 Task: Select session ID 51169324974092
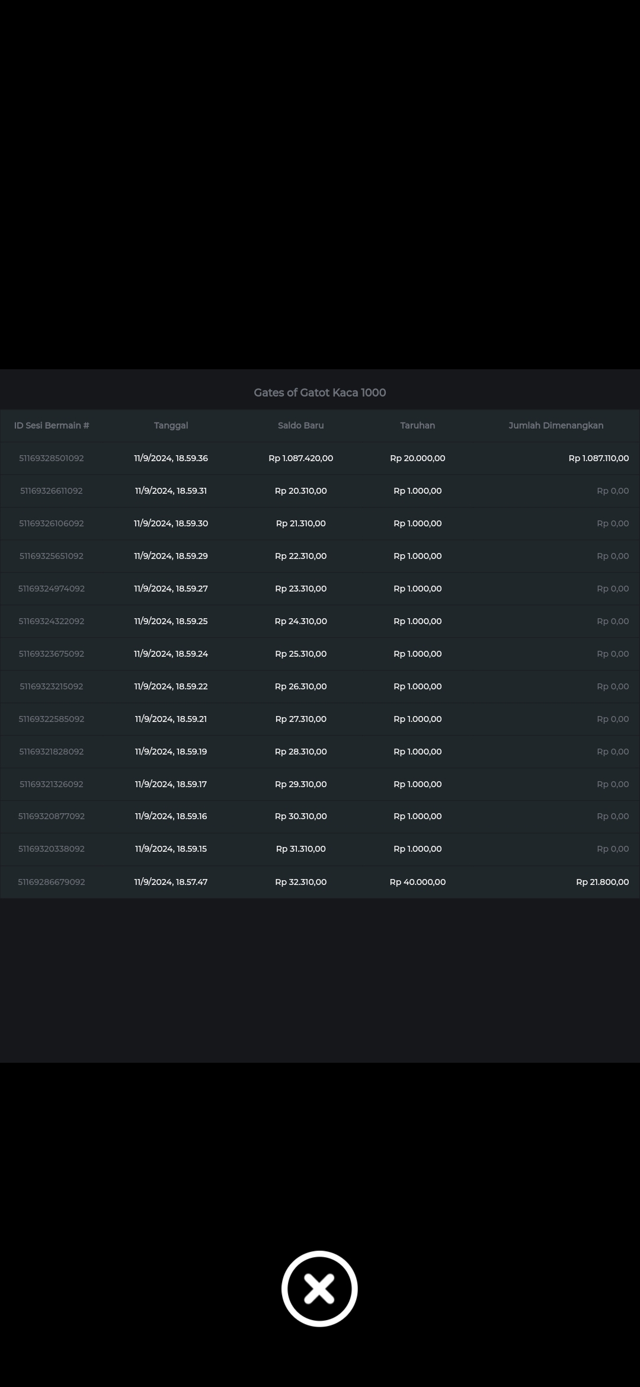pyautogui.click(x=52, y=589)
